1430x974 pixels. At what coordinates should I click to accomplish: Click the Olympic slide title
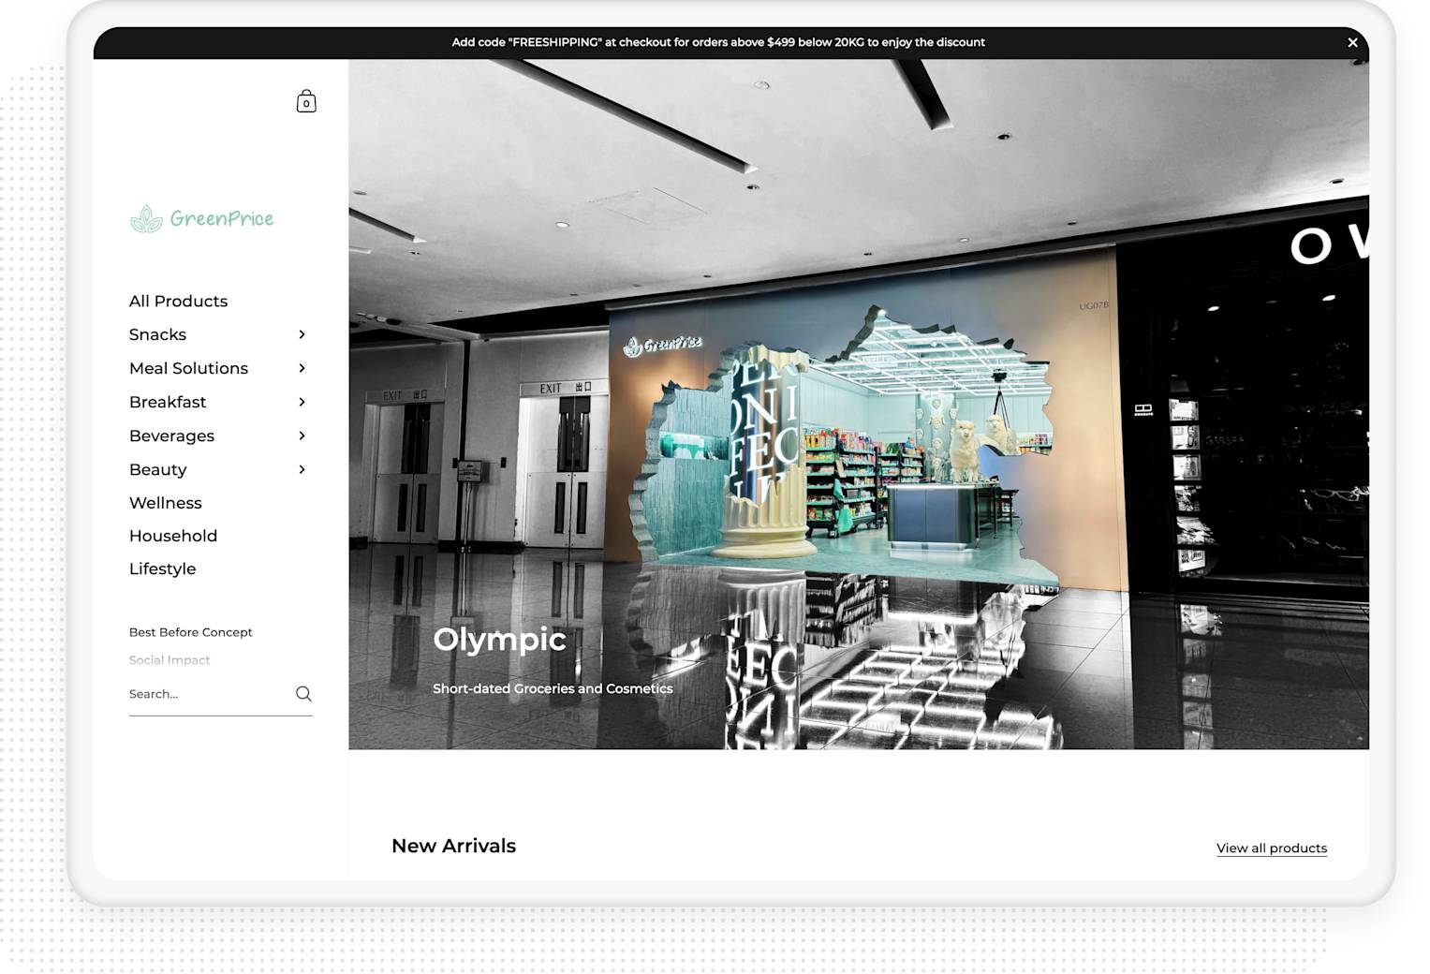[499, 639]
